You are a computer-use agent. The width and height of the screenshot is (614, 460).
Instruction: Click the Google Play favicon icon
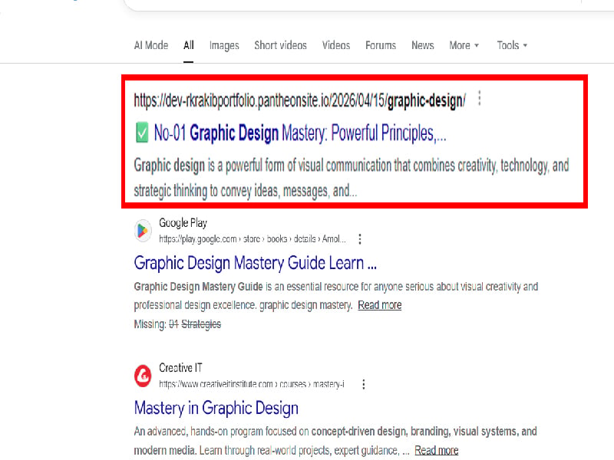143,231
